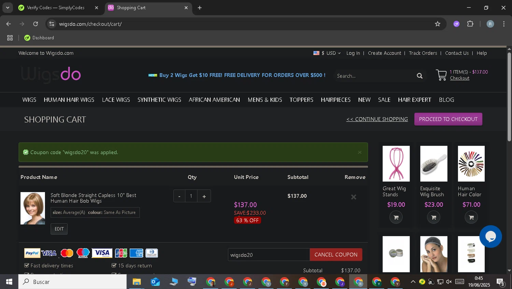Click the Wigsdo logo
The height and width of the screenshot is (289, 512).
51,74
